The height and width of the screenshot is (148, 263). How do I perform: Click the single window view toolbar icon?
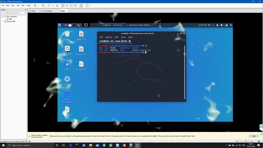click(x=67, y=5)
